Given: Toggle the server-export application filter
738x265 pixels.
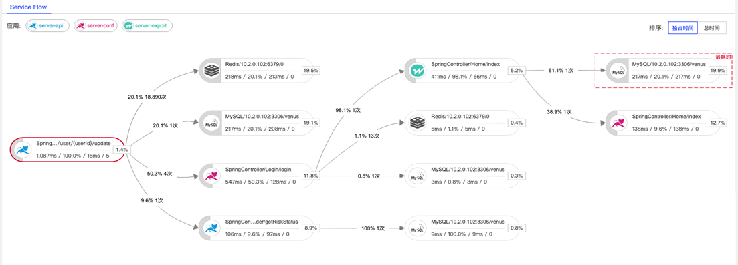Looking at the screenshot, I should pos(147,26).
